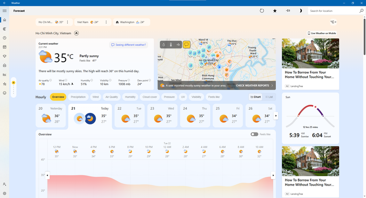Click the Ho Chi Minh City map
Screen dimensions: 366x198
(216, 64)
